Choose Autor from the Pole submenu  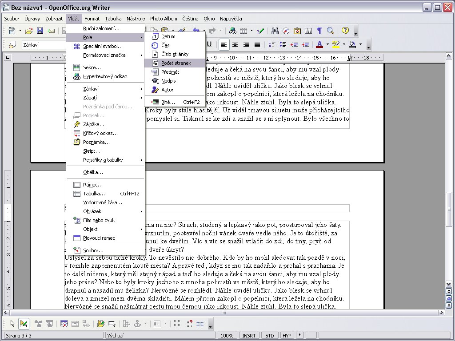coord(175,90)
